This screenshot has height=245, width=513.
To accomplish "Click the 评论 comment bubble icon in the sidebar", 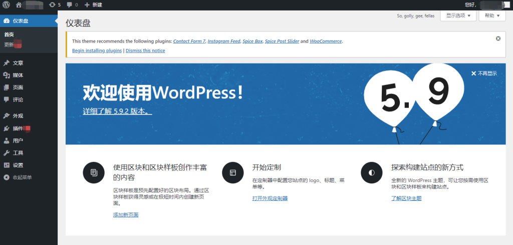I will point(6,99).
